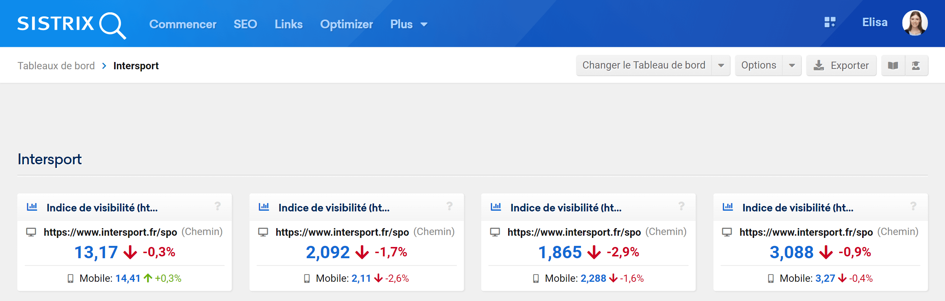Click the -2,9% change value
Image resolution: width=945 pixels, height=301 pixels.
tap(623, 252)
